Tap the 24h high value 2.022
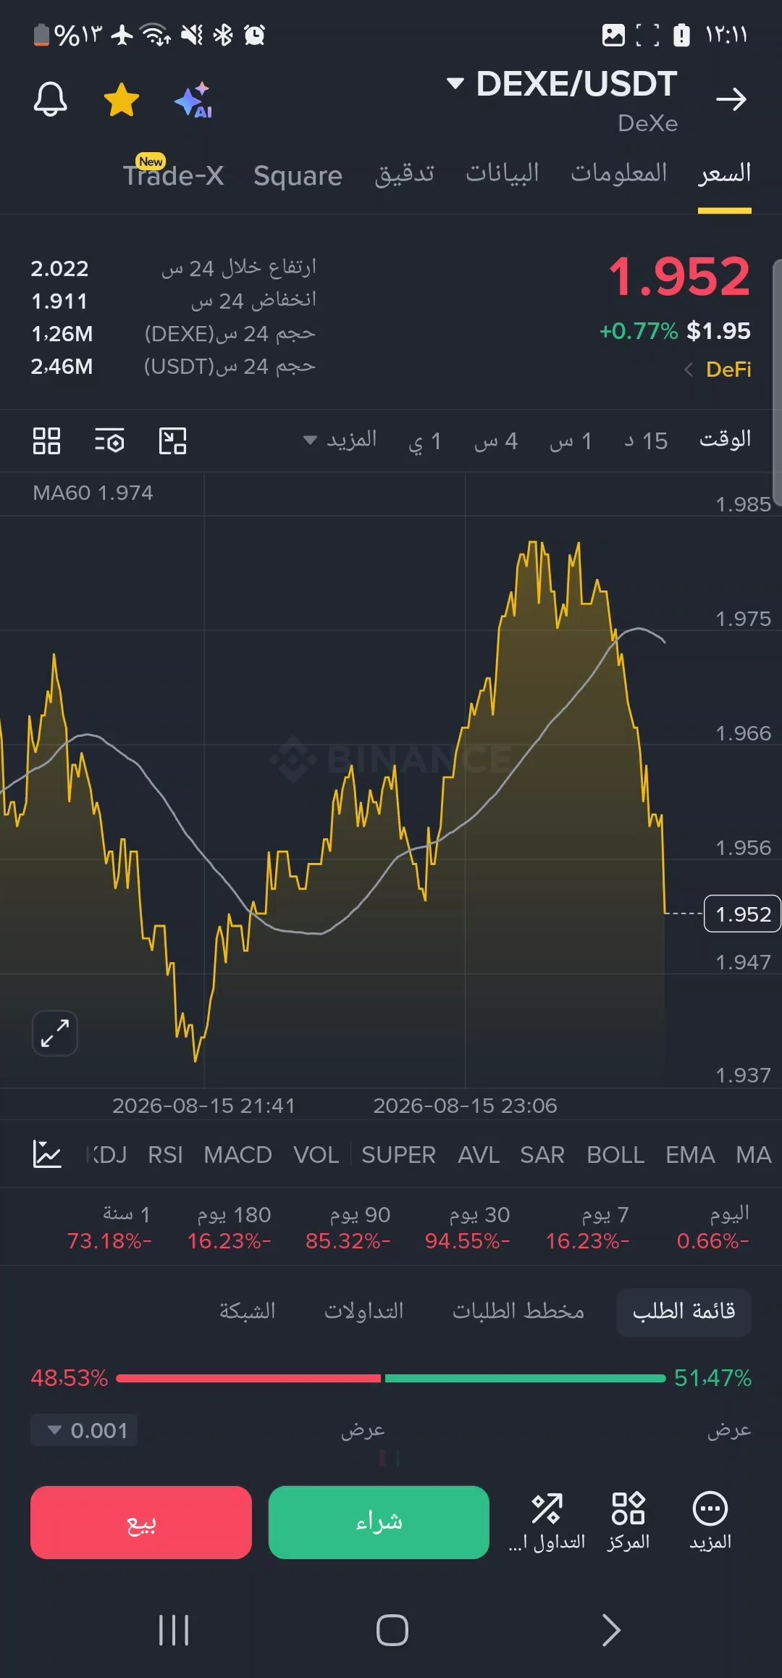This screenshot has height=1678, width=782. tap(59, 269)
